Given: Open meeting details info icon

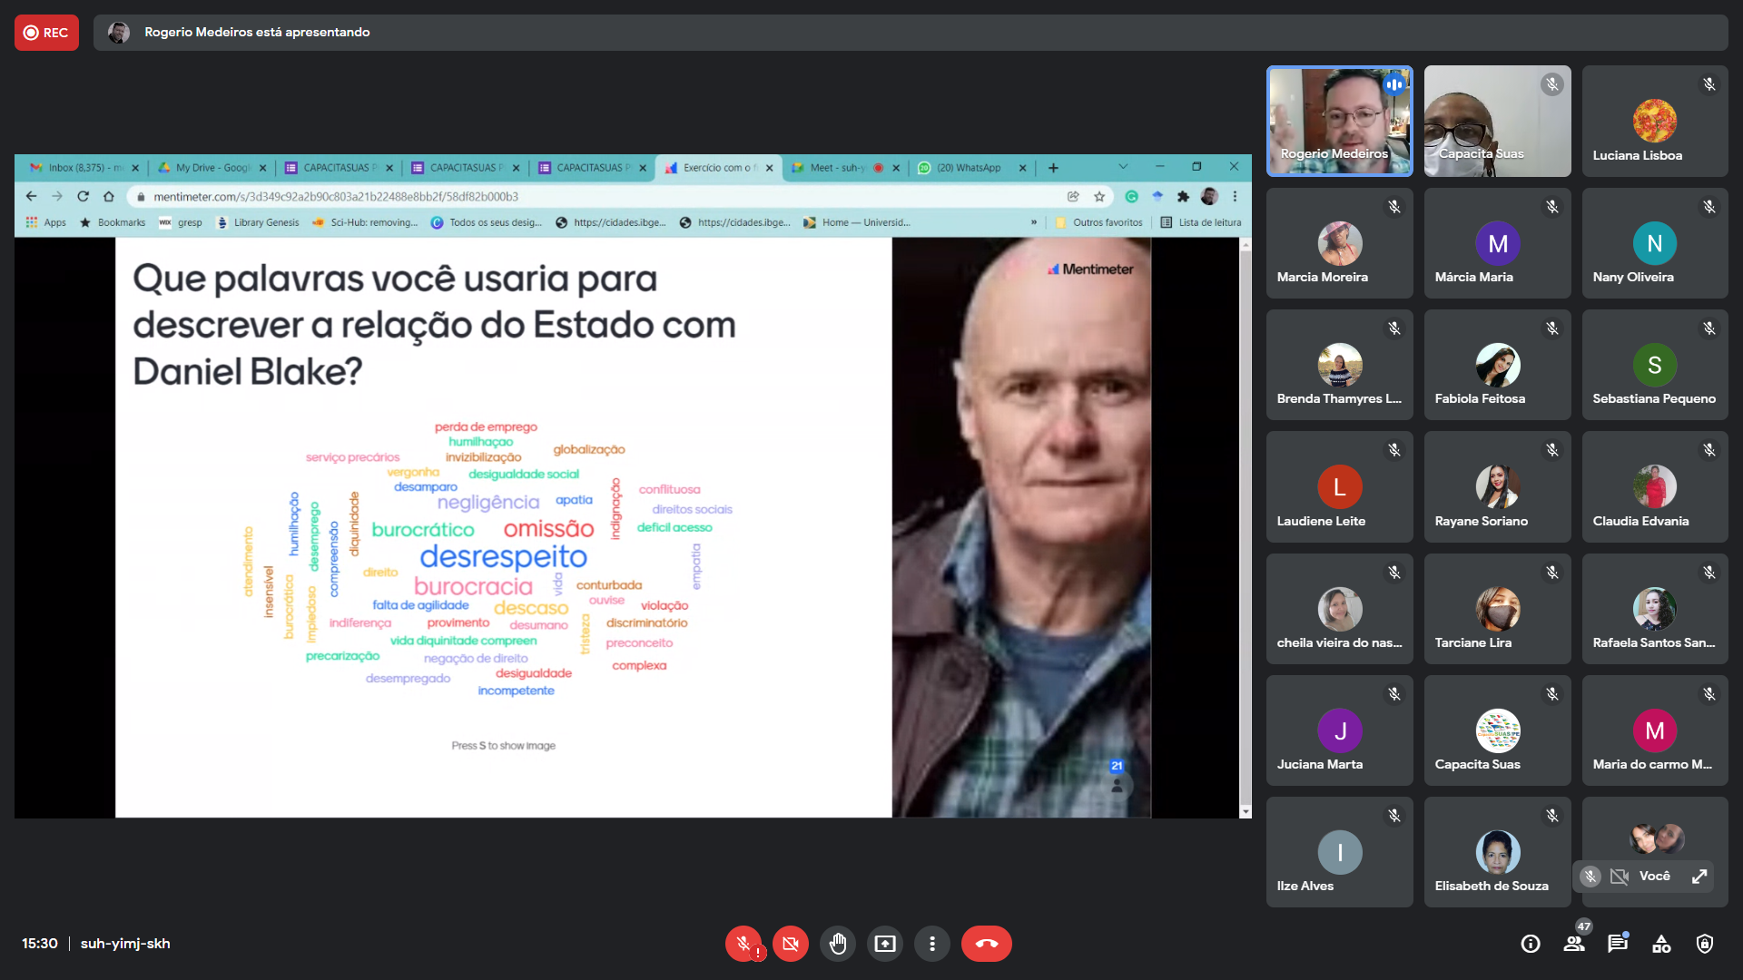Looking at the screenshot, I should click(x=1531, y=944).
